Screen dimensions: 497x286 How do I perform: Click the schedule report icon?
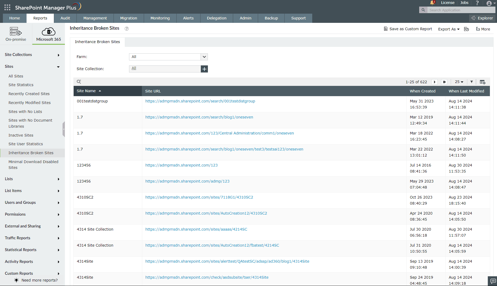tap(467, 29)
